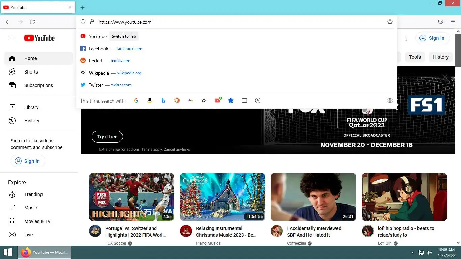Viewport: 461px width, 259px height.
Task: Open Live in Explore section
Action: tap(38, 235)
